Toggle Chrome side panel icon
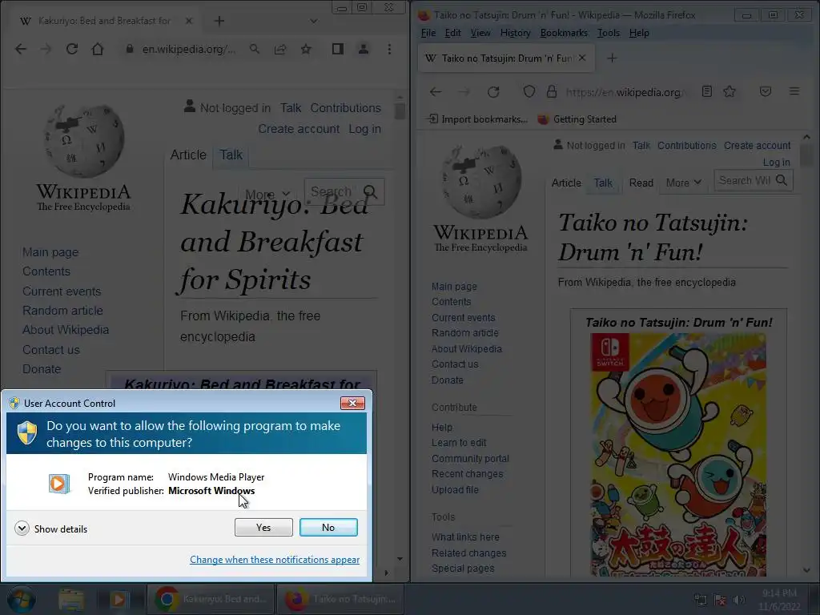This screenshot has width=820, height=615. 338,49
